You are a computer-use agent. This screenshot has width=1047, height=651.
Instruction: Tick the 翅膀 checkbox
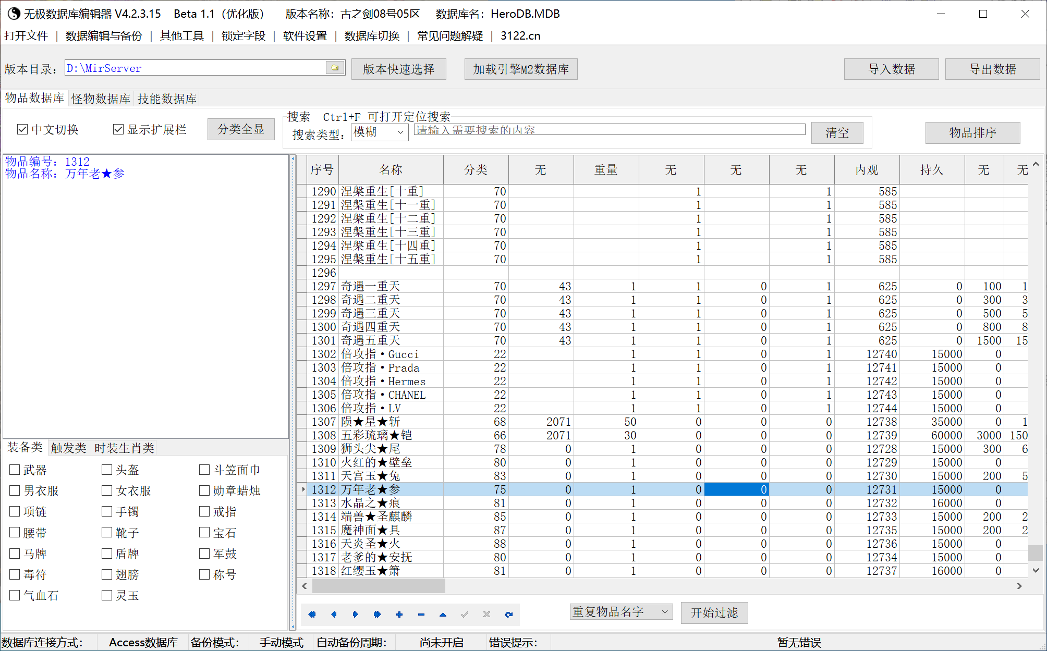[107, 574]
